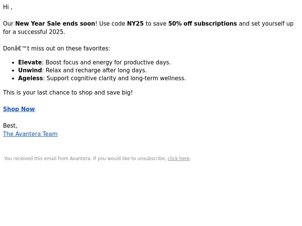Click the bold Ageless product name
Screen dimensions: 302x226
31,78
